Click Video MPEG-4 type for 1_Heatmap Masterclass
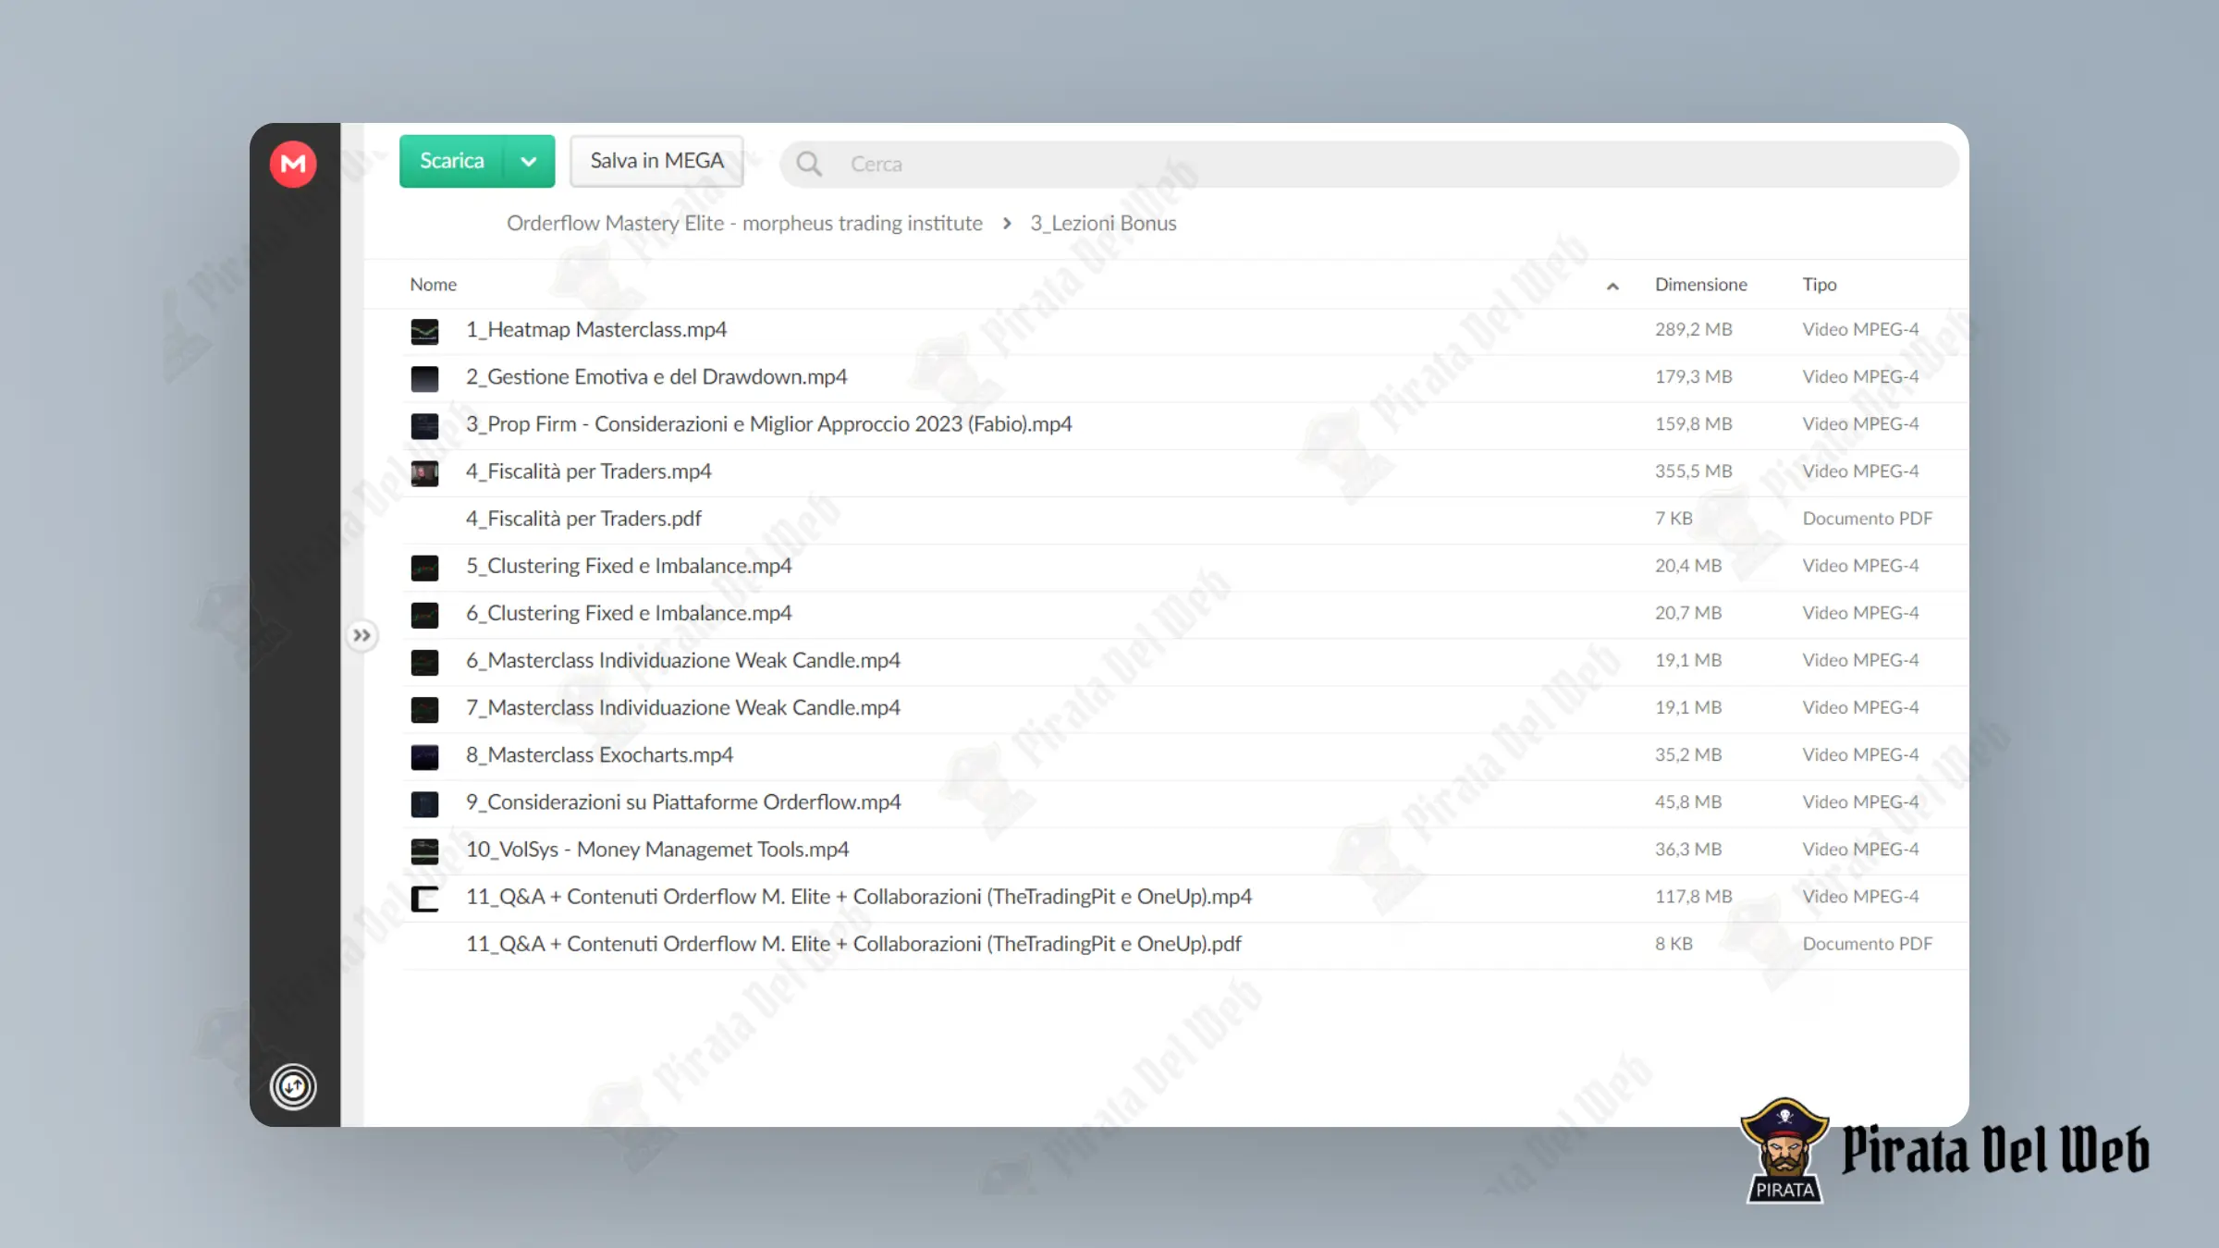Viewport: 2219px width, 1248px height. pyautogui.click(x=1860, y=330)
